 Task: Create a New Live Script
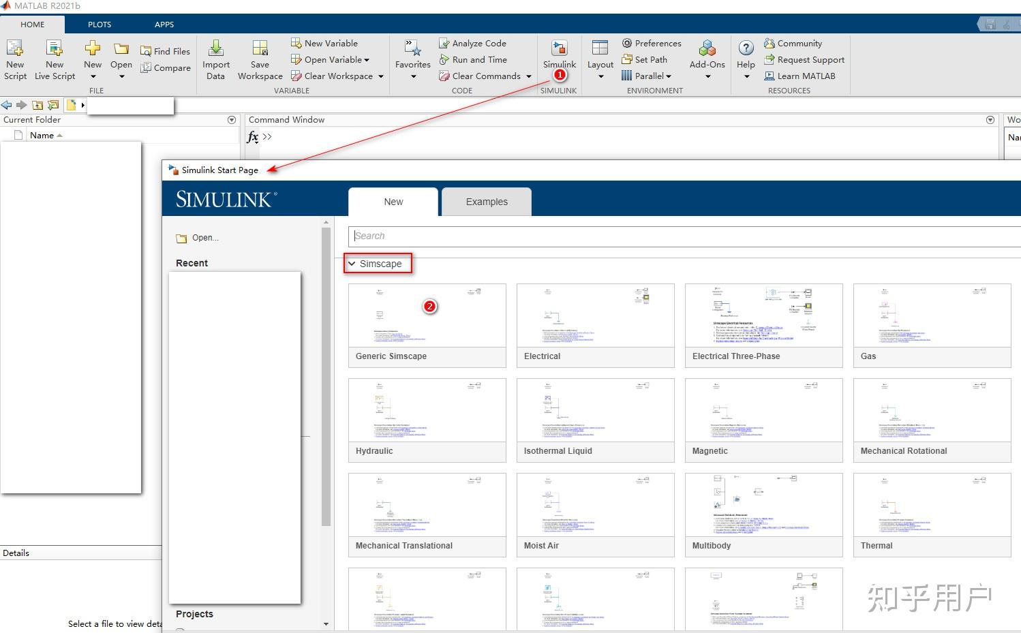[55, 59]
